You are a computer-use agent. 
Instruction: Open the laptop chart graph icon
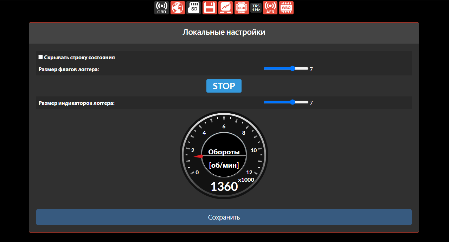coord(225,8)
